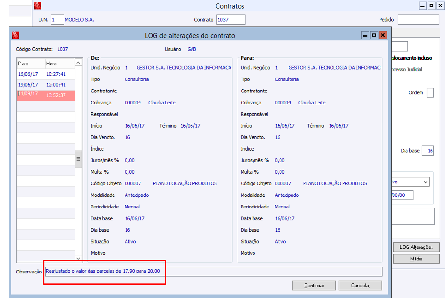Click the U.N. input field
The image size is (445, 299).
point(57,20)
